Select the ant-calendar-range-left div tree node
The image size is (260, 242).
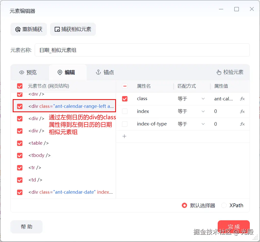71,106
